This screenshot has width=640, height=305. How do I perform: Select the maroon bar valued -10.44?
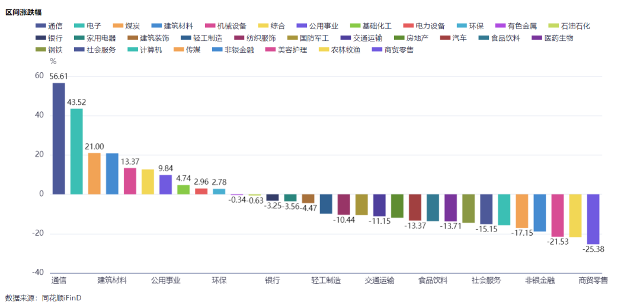[344, 205]
